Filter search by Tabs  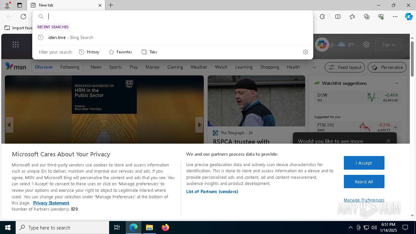149,52
